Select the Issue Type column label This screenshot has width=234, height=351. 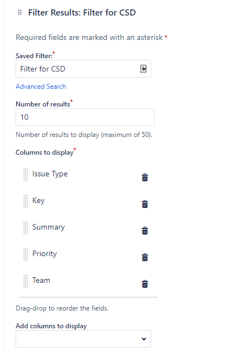click(x=50, y=174)
